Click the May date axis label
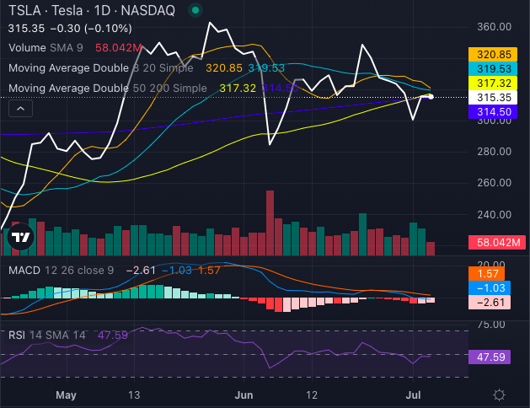 click(x=66, y=395)
